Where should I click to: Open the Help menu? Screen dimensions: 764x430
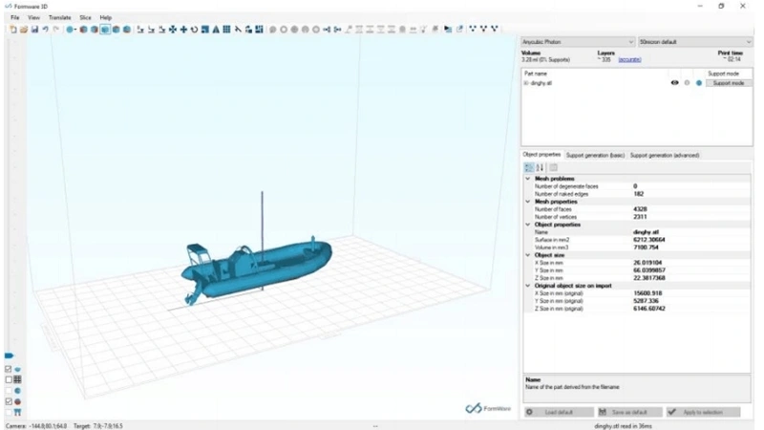pos(106,17)
